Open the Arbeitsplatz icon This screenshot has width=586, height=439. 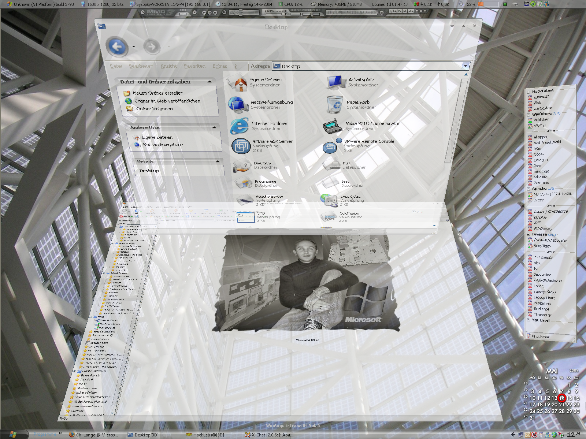335,82
